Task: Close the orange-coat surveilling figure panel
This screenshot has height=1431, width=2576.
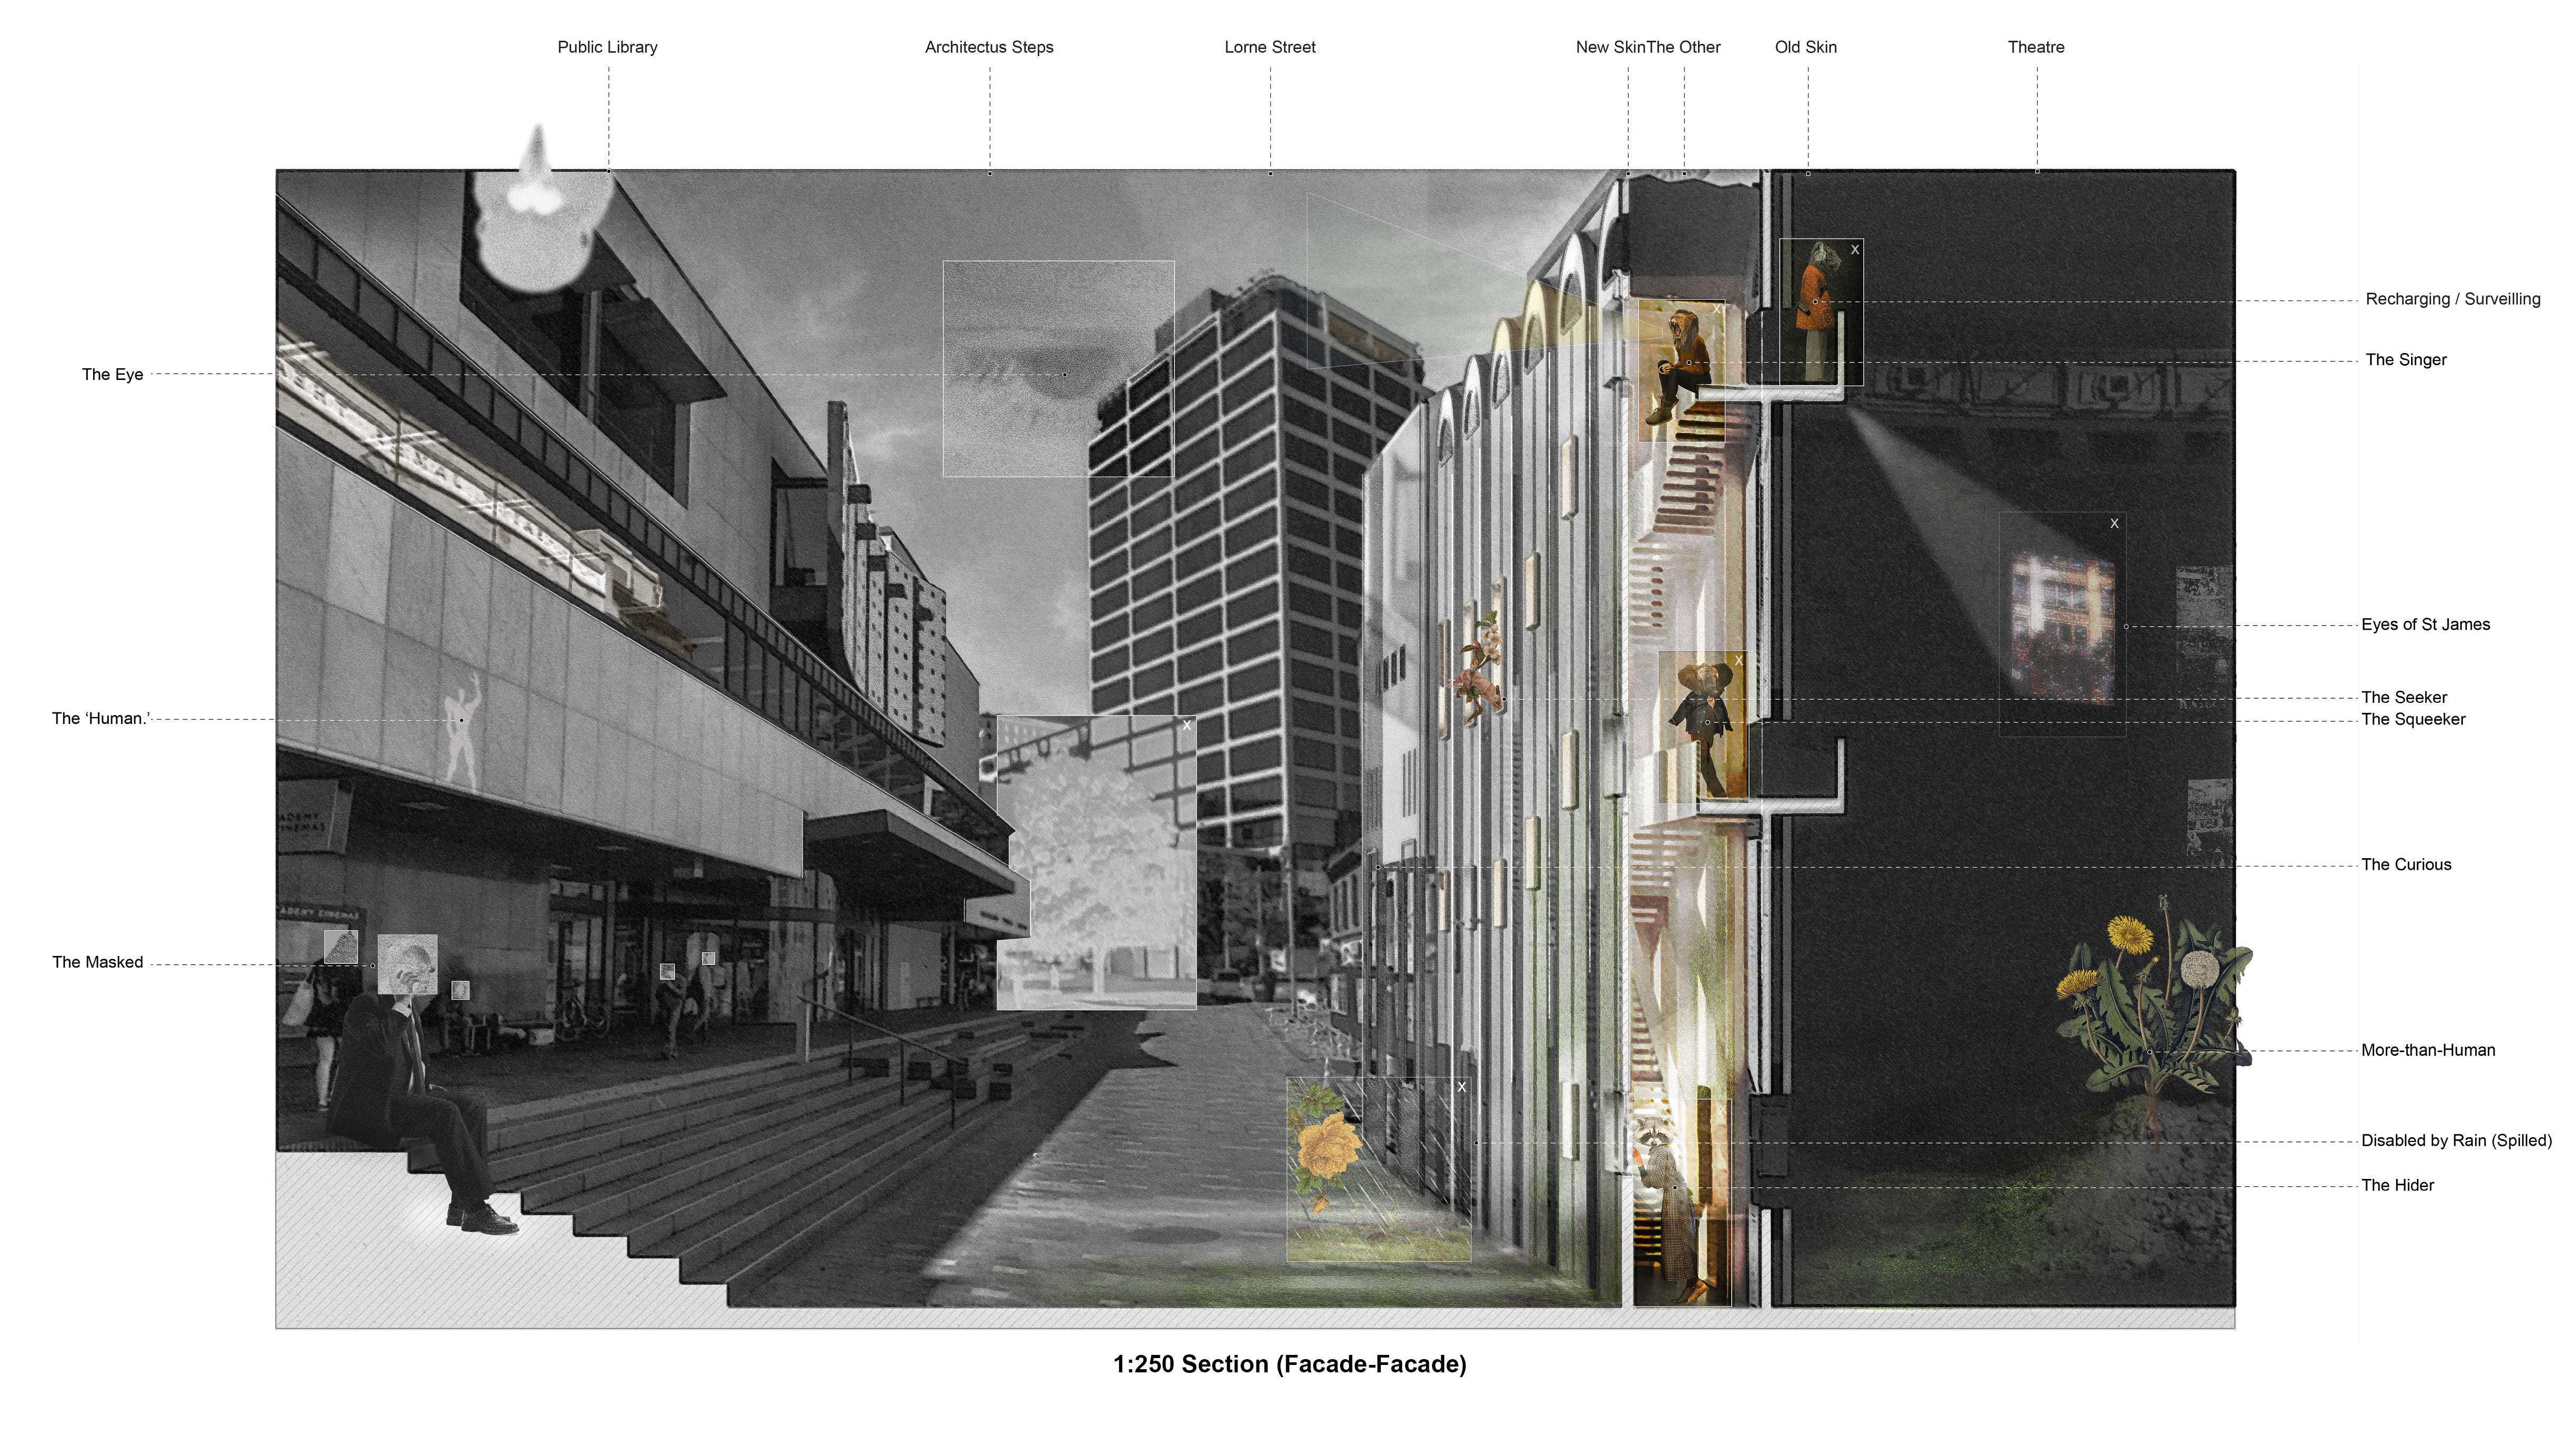Action: pyautogui.click(x=1855, y=250)
